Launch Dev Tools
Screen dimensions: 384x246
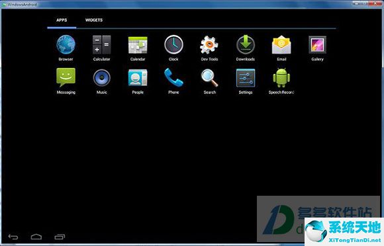click(209, 48)
